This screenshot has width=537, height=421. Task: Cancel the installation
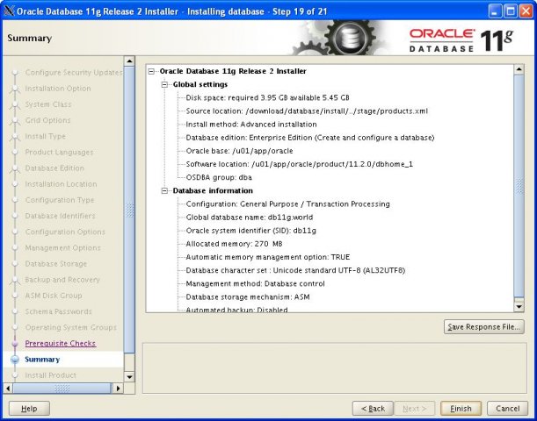tap(507, 409)
